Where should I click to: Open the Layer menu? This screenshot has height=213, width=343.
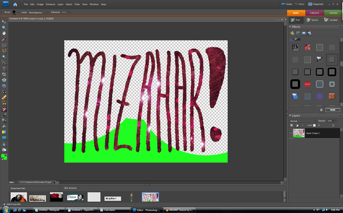tap(60, 4)
